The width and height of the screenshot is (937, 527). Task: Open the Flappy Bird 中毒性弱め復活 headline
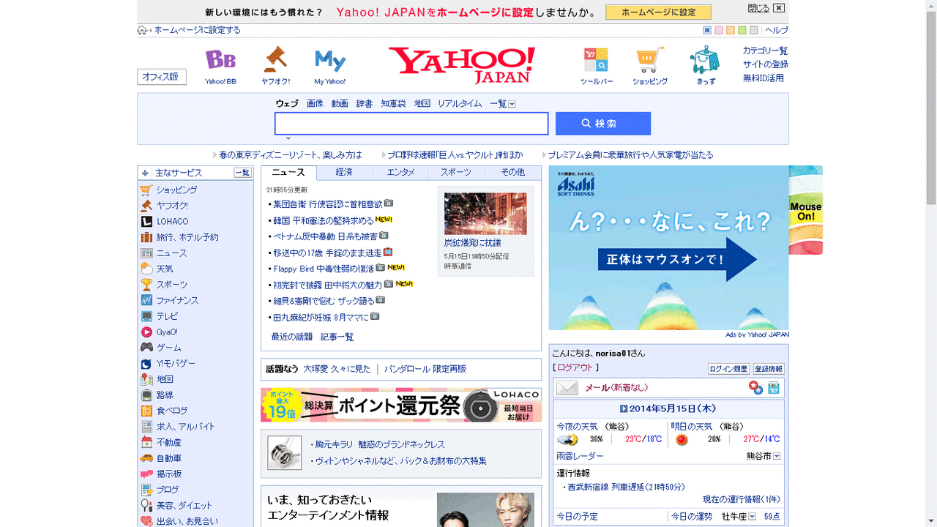coord(324,269)
